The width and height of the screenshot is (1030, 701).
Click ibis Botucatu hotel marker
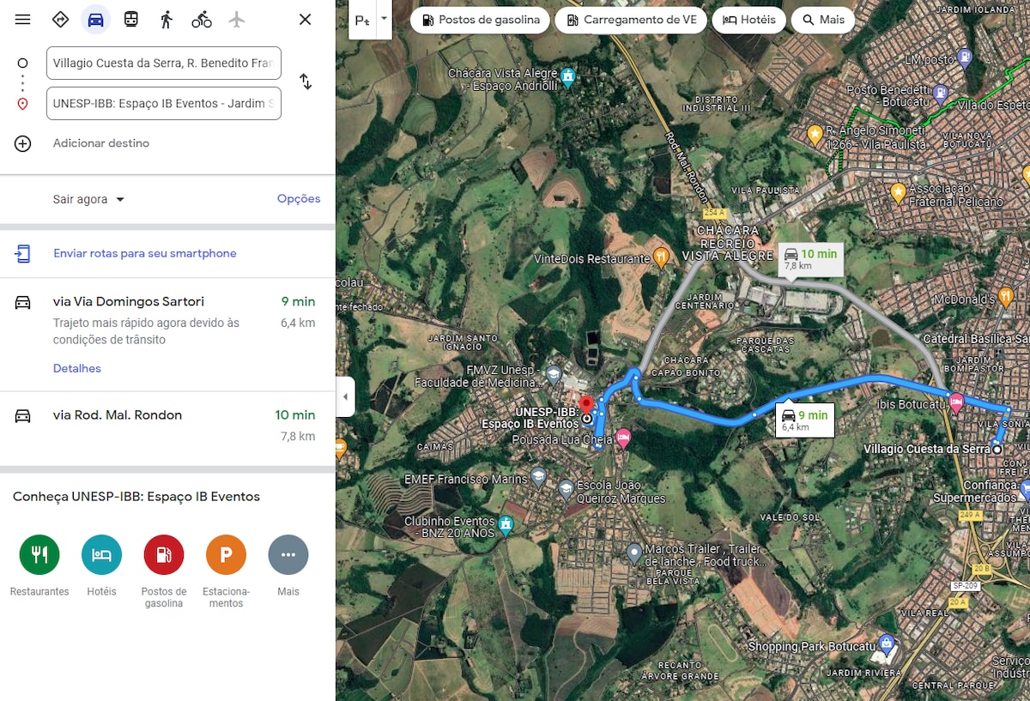coord(955,401)
